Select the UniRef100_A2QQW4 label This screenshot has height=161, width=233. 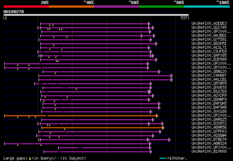pyautogui.click(x=209, y=136)
